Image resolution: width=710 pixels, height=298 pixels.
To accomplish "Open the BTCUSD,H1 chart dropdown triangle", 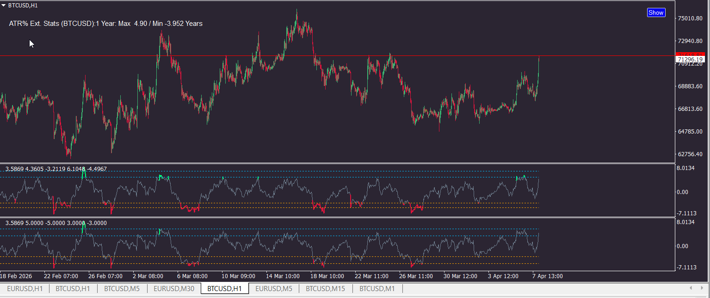I will click(4, 5).
